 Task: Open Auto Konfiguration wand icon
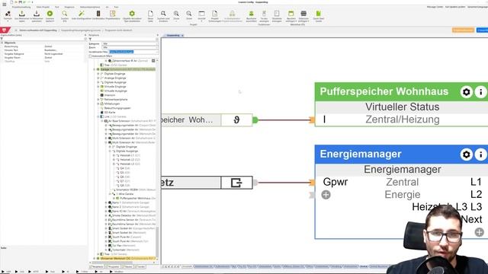[x=82, y=14]
